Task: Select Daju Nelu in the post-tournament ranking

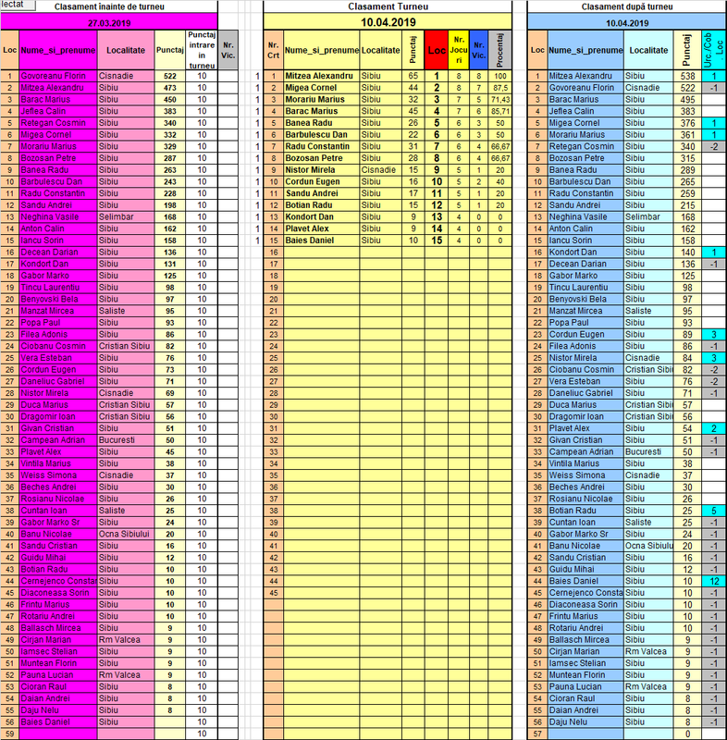Action: (585, 722)
